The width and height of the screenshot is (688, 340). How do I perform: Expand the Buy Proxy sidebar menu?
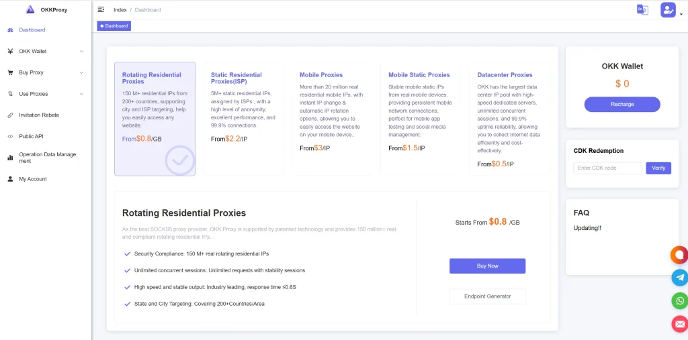46,72
